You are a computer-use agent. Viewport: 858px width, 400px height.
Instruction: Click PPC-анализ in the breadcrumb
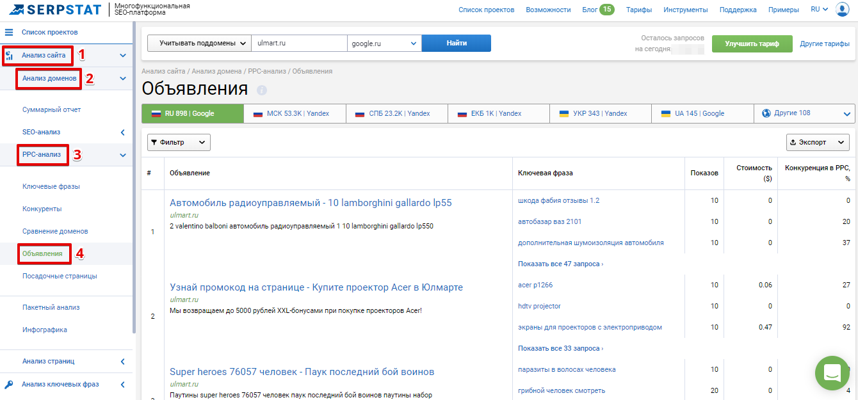[268, 71]
